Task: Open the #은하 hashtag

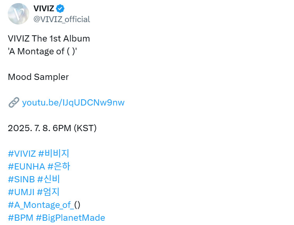Action: (x=59, y=166)
